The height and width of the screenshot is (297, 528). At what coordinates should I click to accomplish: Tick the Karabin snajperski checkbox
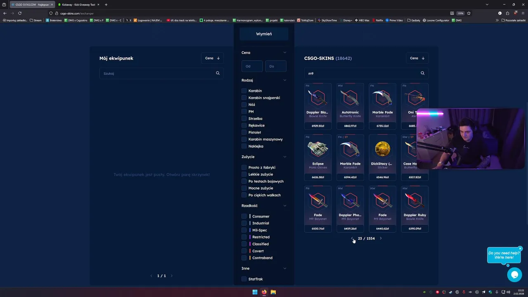[244, 98]
